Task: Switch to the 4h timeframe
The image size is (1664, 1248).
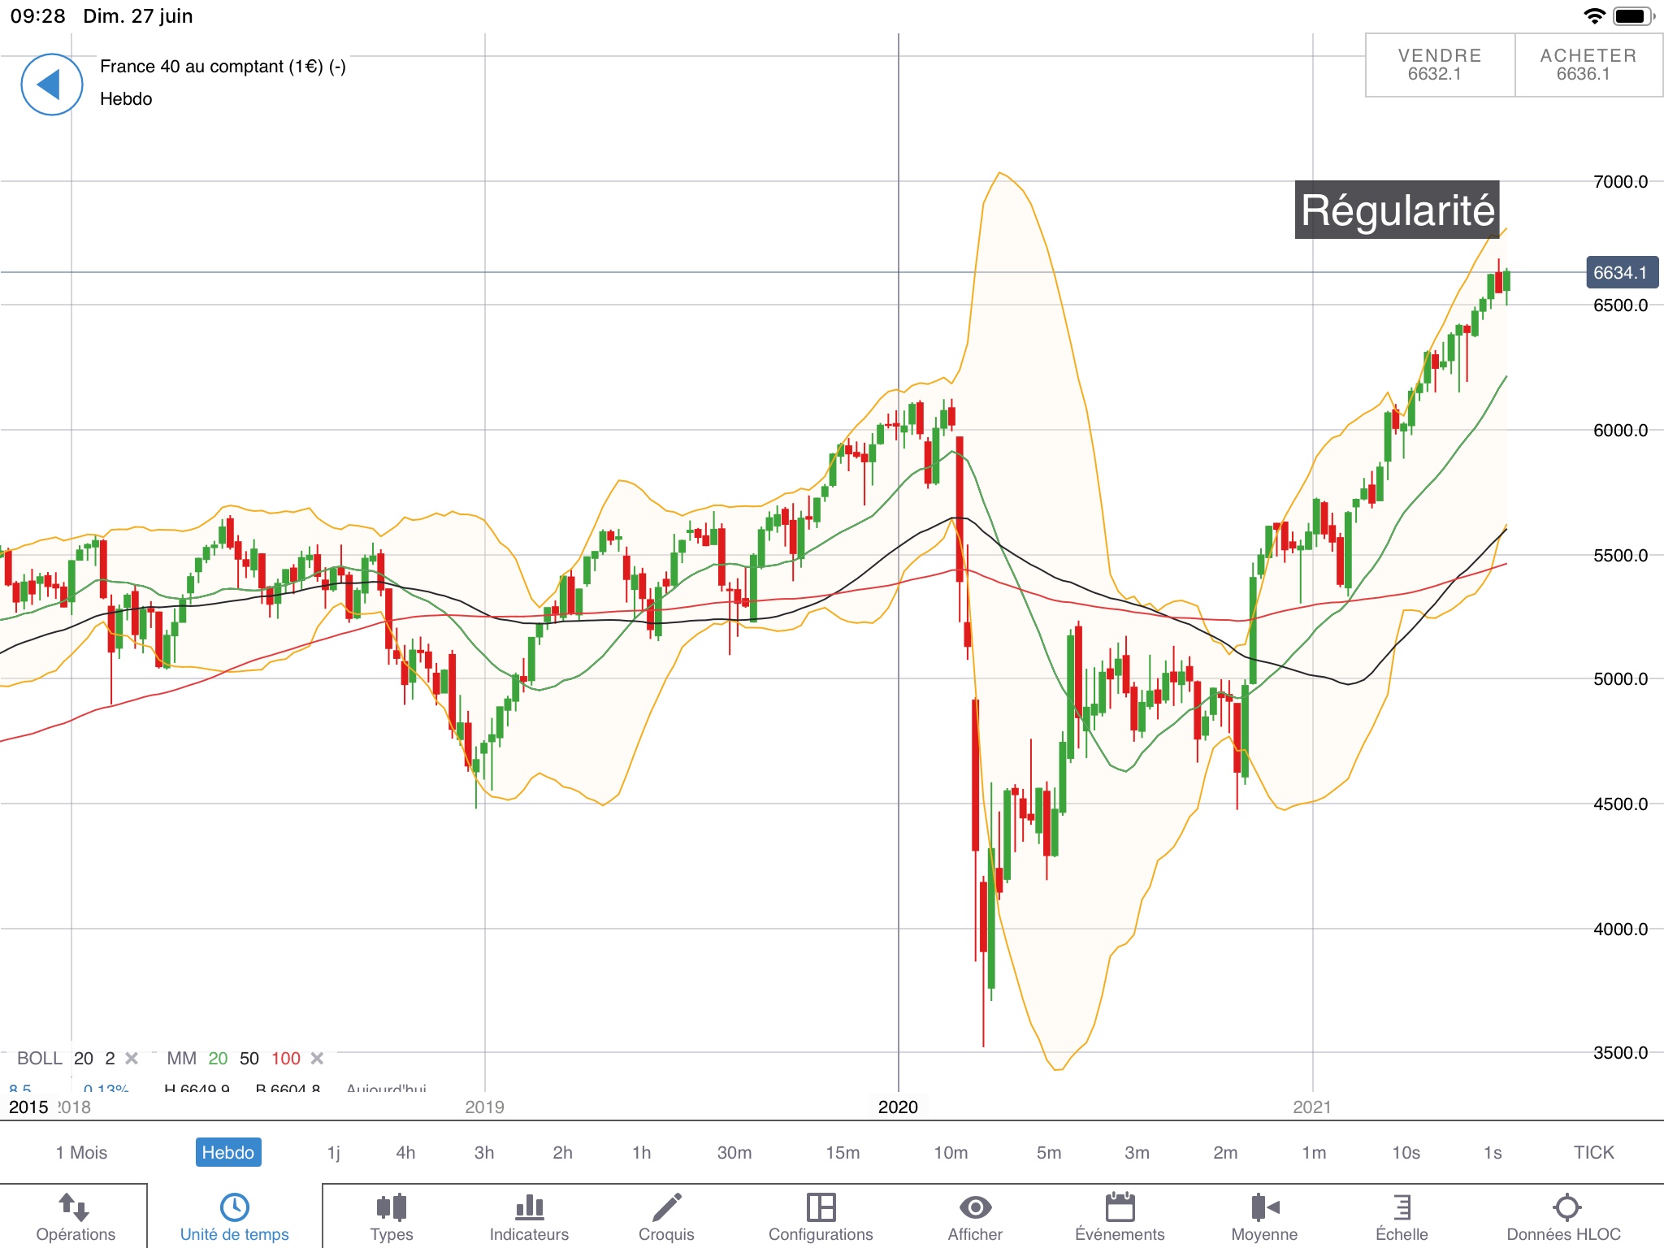Action: point(405,1152)
